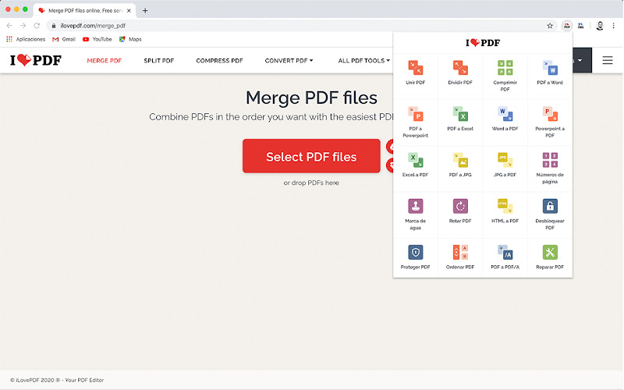Choose the PDF a Word converter
Viewport: 624px width, 390px height.
(x=550, y=73)
